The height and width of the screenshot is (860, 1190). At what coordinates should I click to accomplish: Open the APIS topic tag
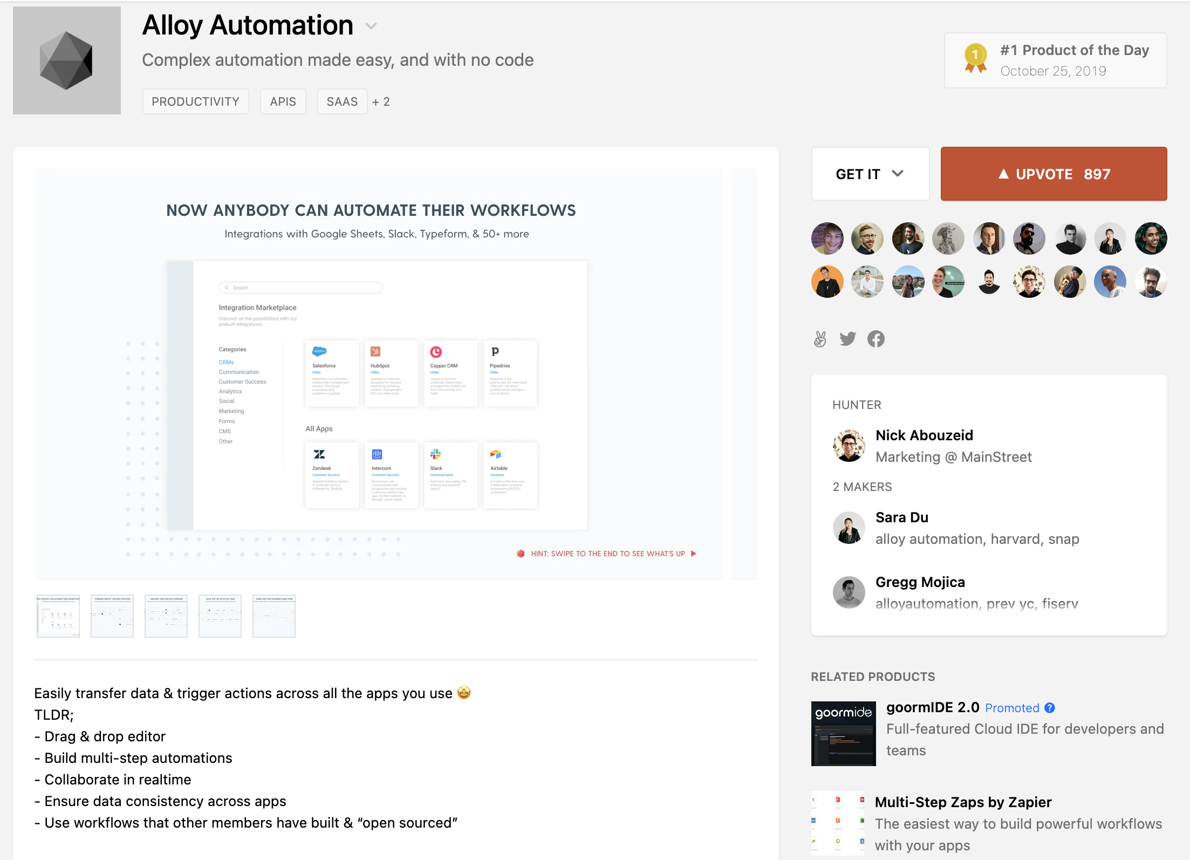[283, 101]
